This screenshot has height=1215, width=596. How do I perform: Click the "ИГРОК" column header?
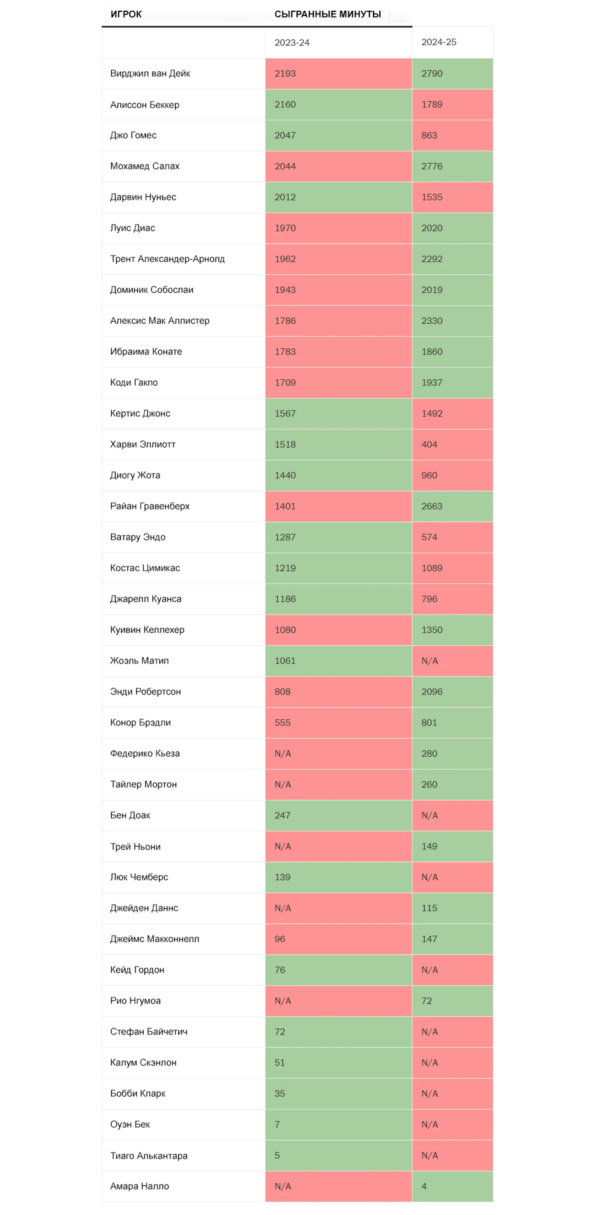pyautogui.click(x=126, y=14)
